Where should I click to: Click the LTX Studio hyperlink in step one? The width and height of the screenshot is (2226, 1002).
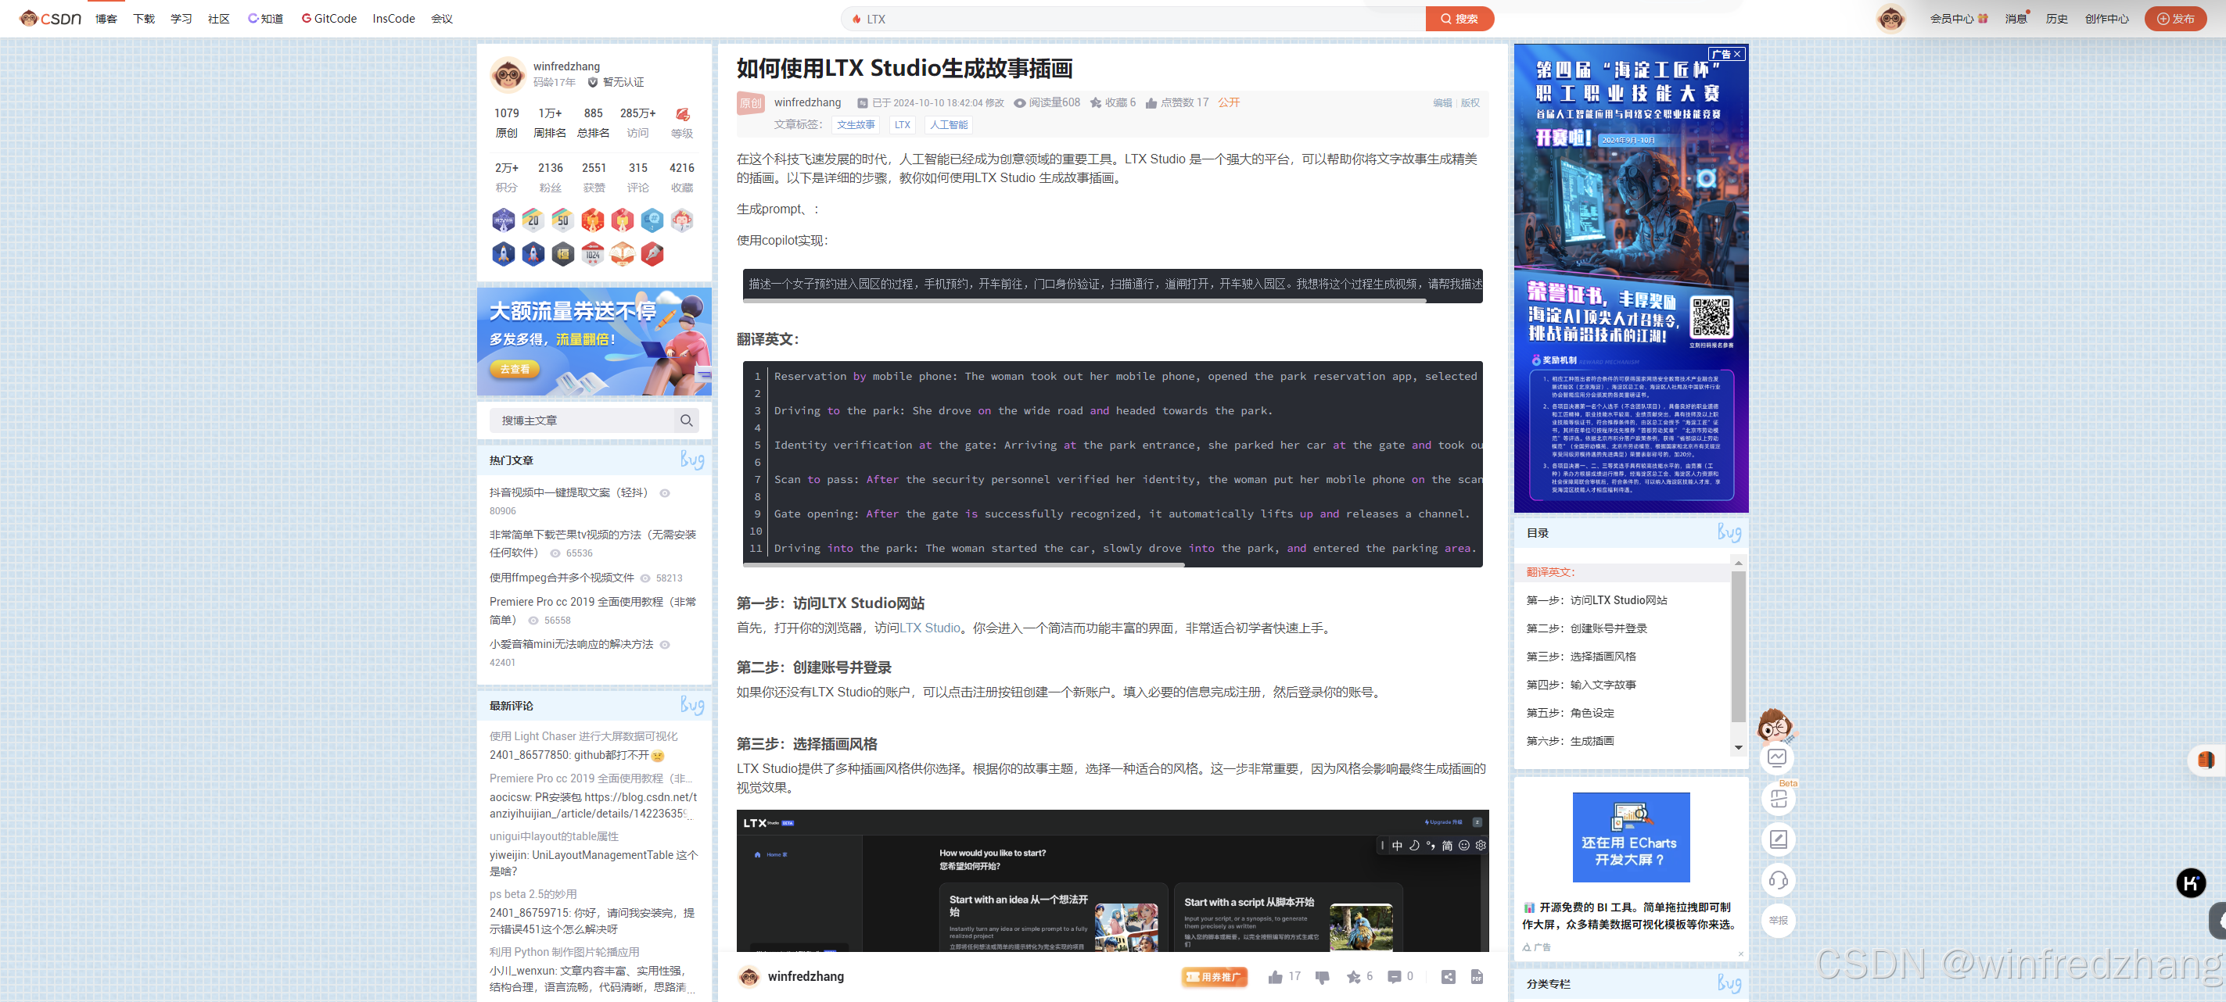(930, 628)
